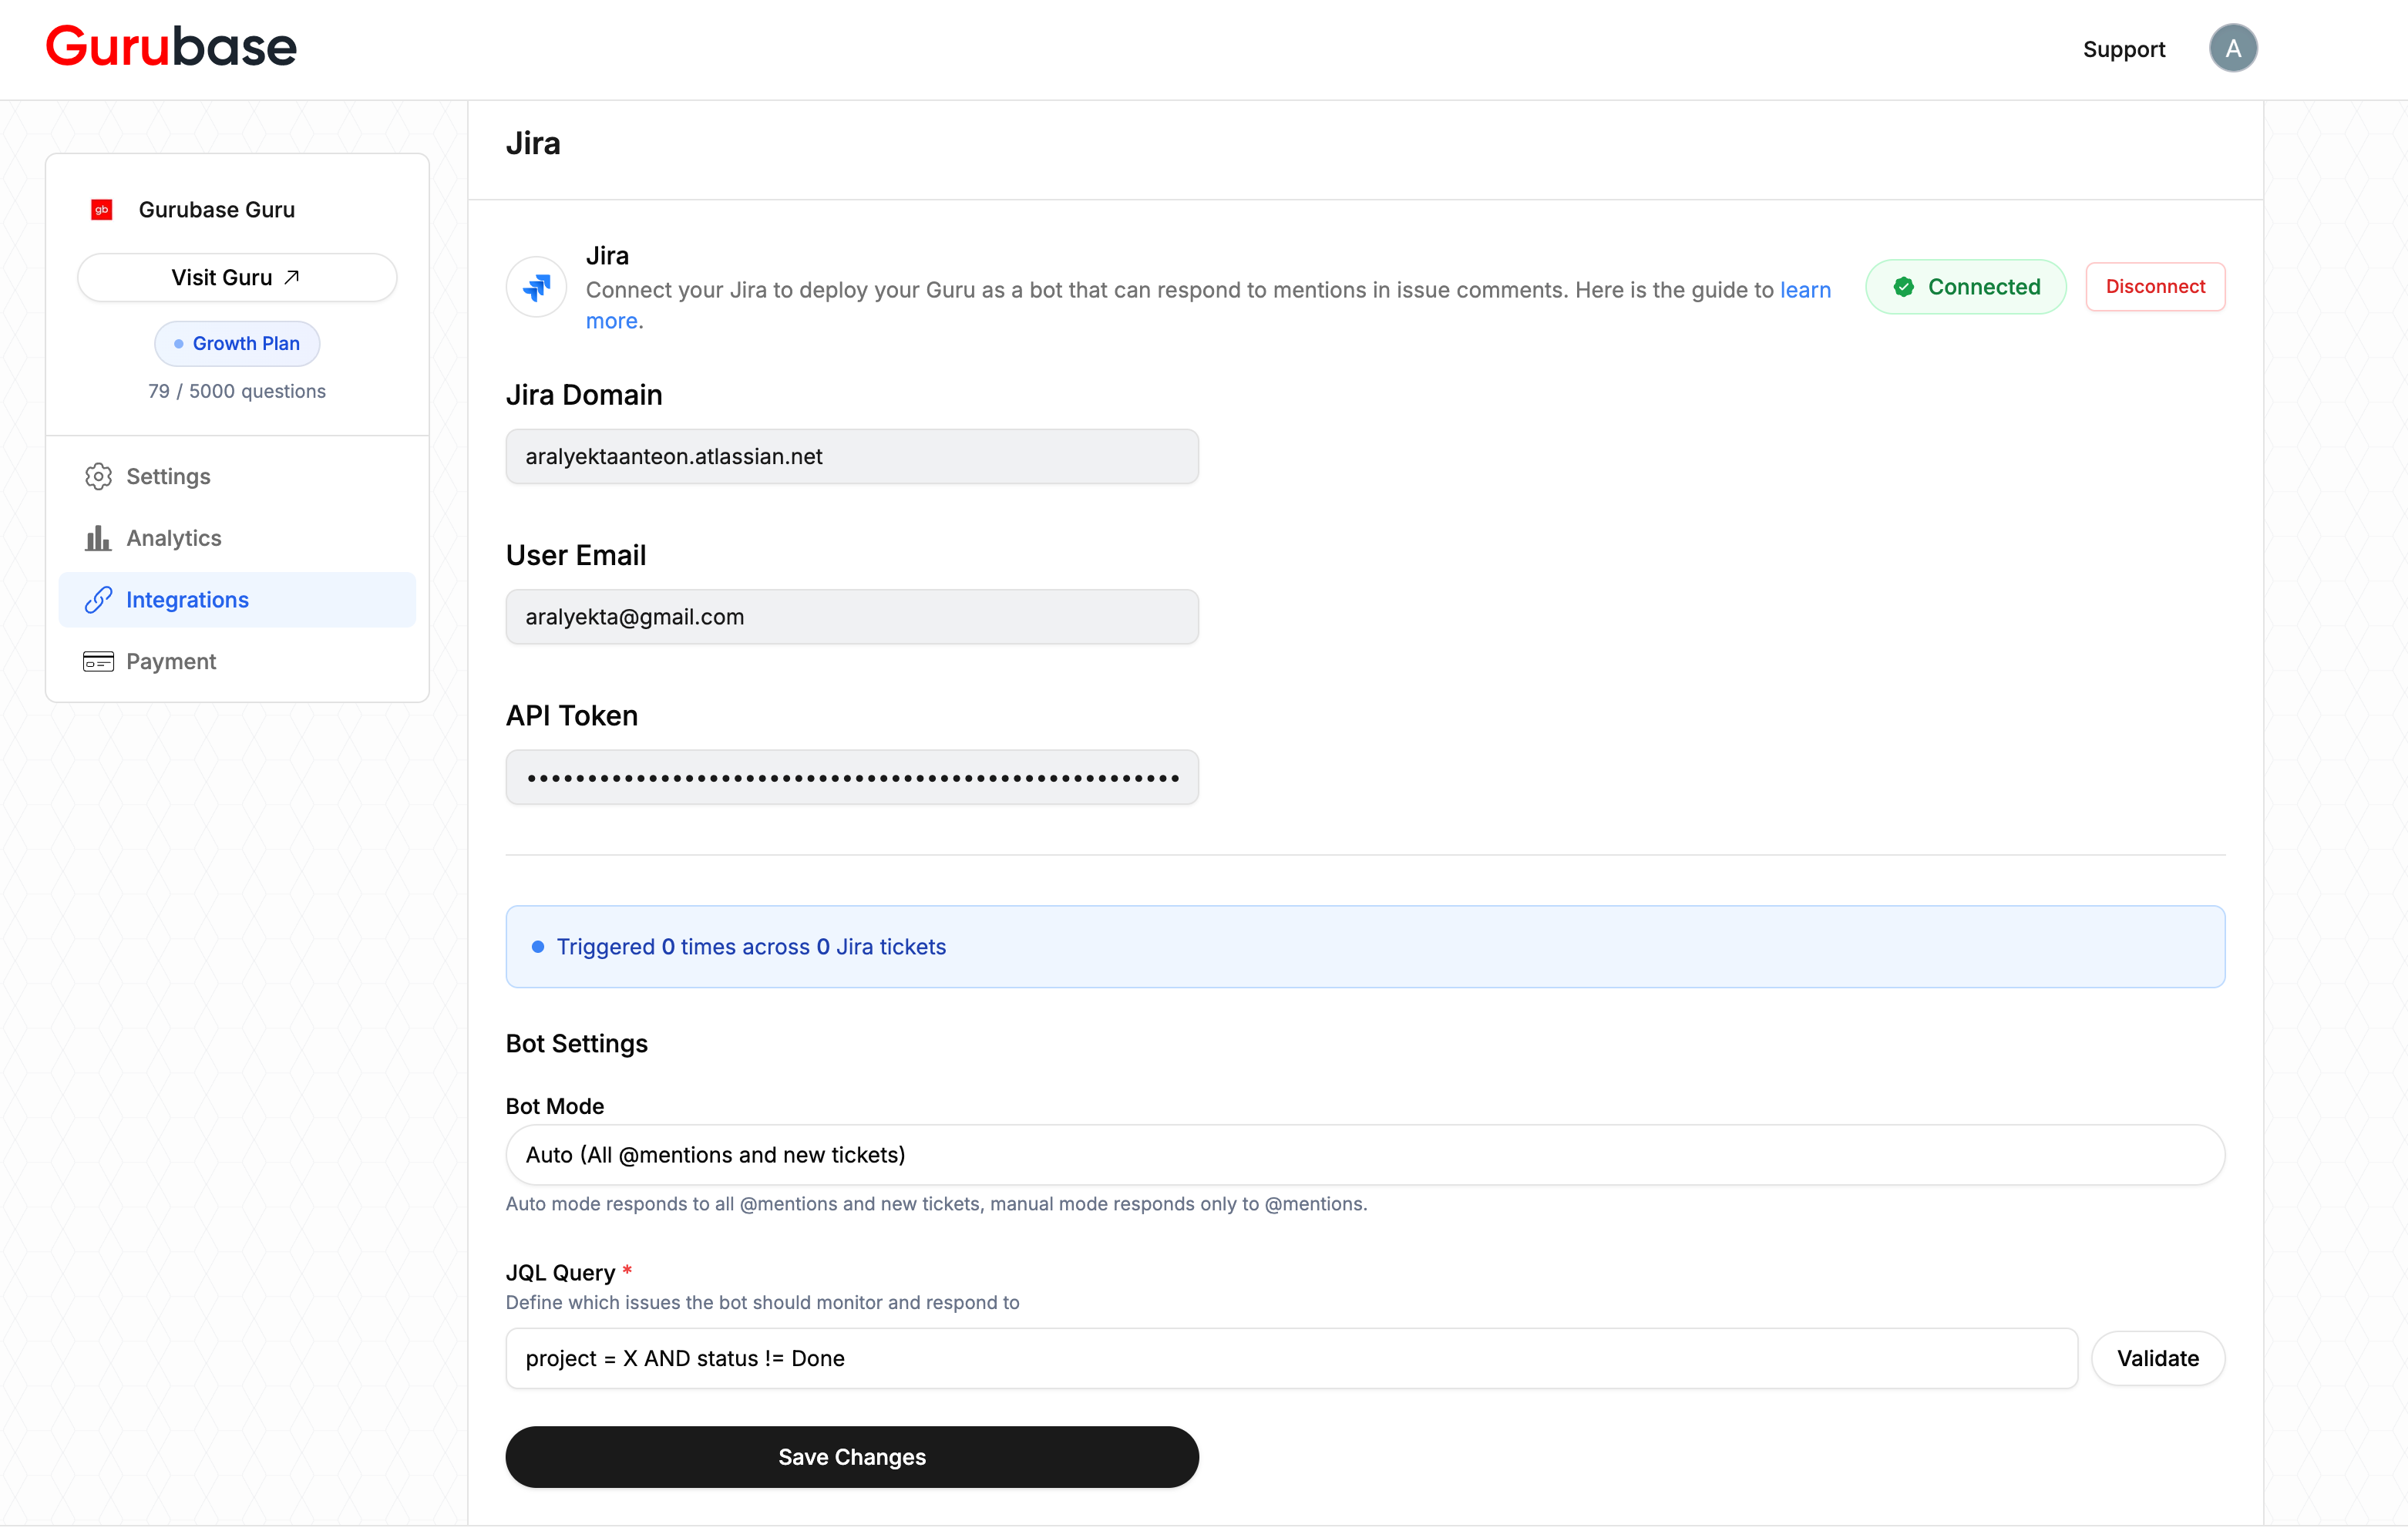Select the Settings gear icon in sidebar

(x=98, y=476)
